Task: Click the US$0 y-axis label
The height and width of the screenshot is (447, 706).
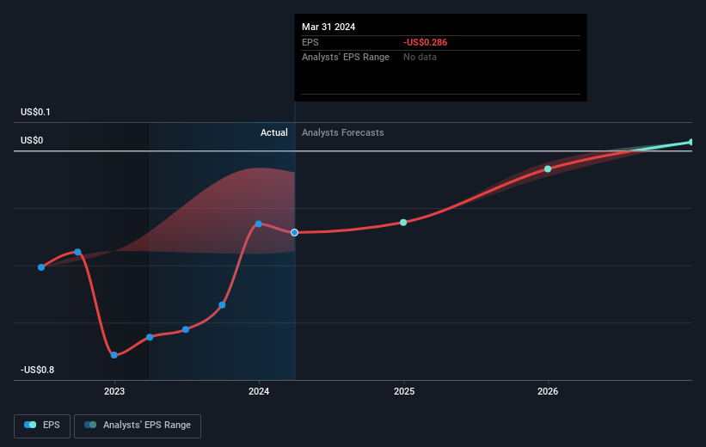Action: 32,140
